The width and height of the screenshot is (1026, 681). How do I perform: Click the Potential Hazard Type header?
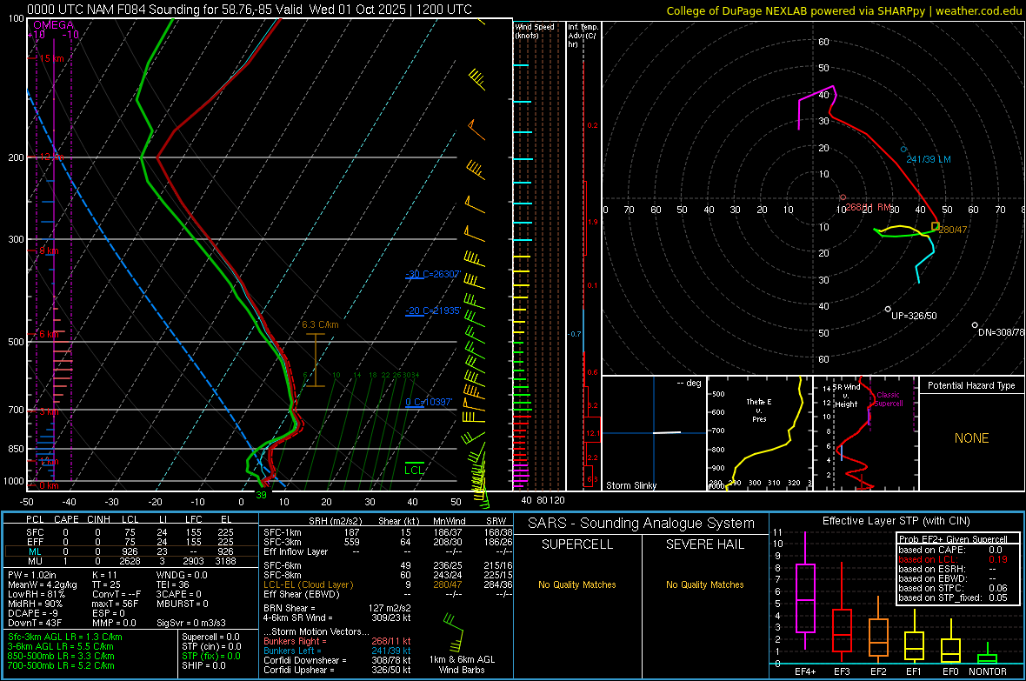coord(971,385)
